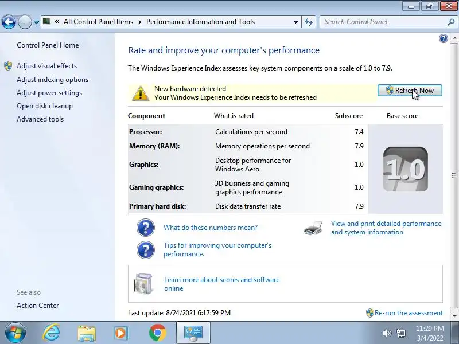The image size is (459, 344).
Task: Select Performance Information and Tools breadcrumb
Action: point(200,22)
